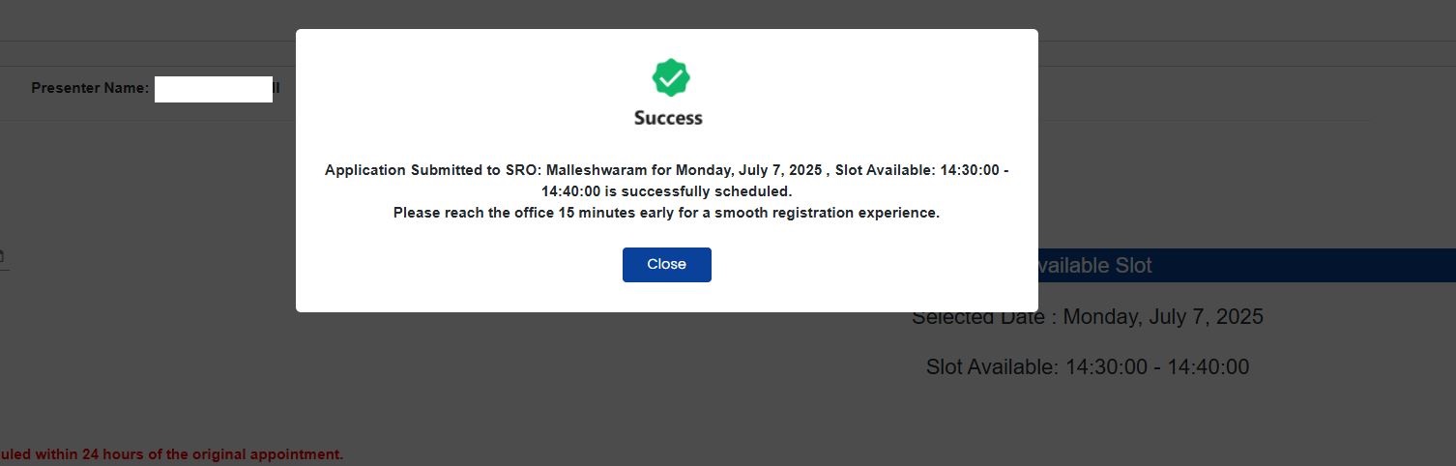The image size is (1456, 466).
Task: Click the white presenter name field
Action: 213,89
